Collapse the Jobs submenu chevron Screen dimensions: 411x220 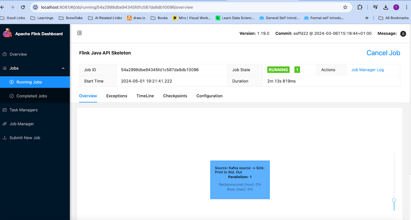[x=63, y=68]
